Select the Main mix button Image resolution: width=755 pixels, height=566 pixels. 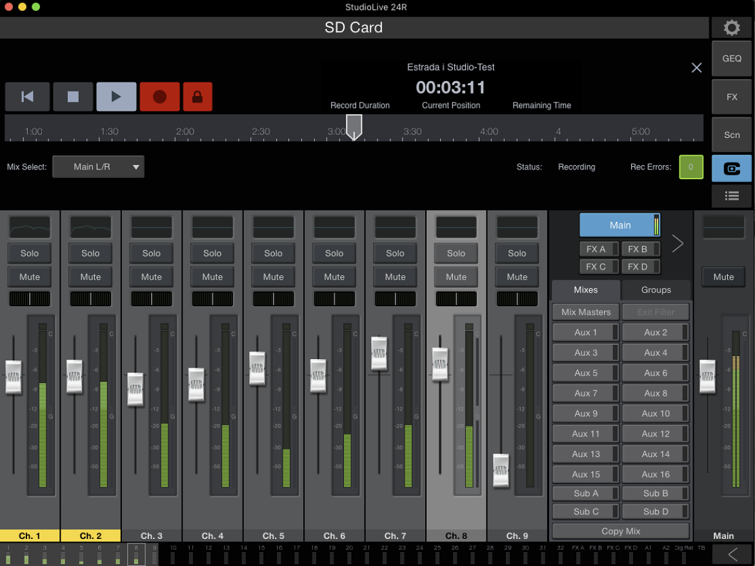pos(619,225)
